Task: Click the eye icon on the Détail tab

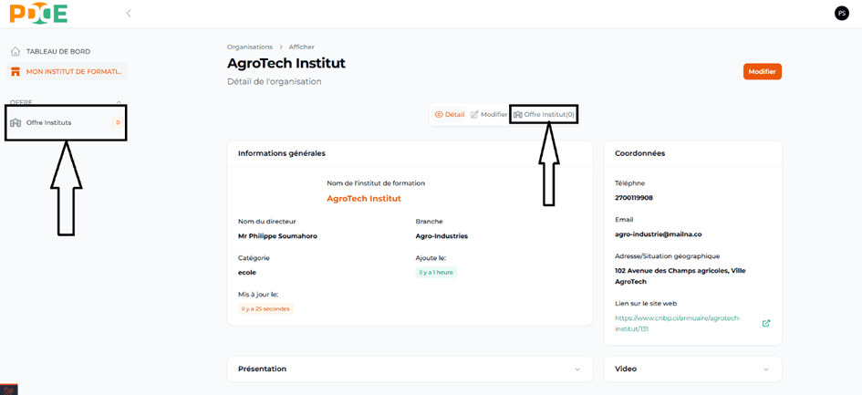Action: (439, 115)
